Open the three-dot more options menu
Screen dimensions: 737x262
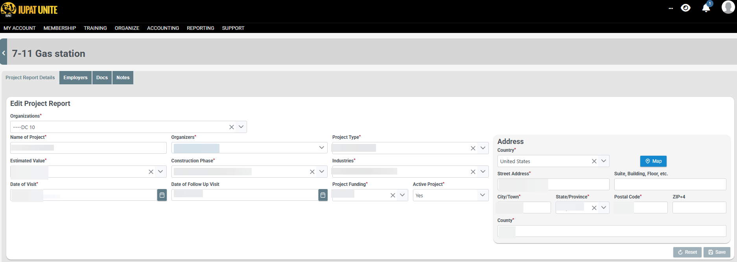pos(671,9)
